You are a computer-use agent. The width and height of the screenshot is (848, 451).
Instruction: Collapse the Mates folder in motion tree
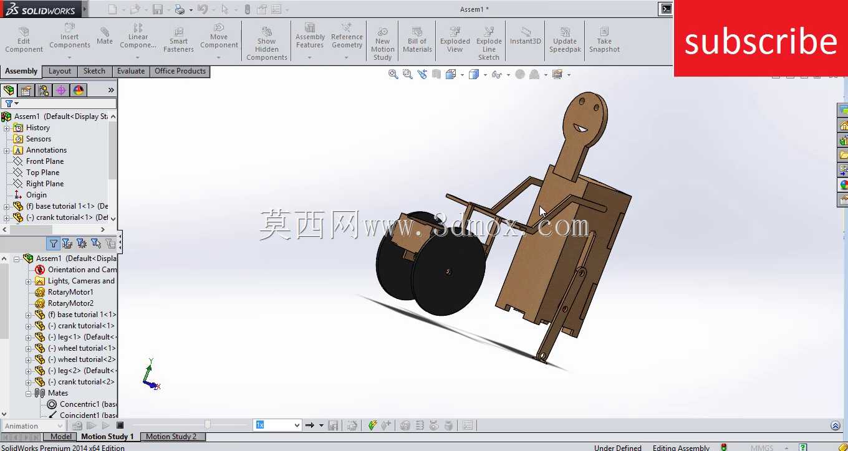(28, 393)
